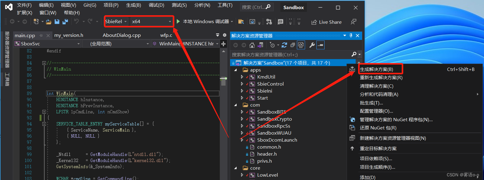
Task: Click the search magnifier in Solution Explorer
Action: coord(354,54)
